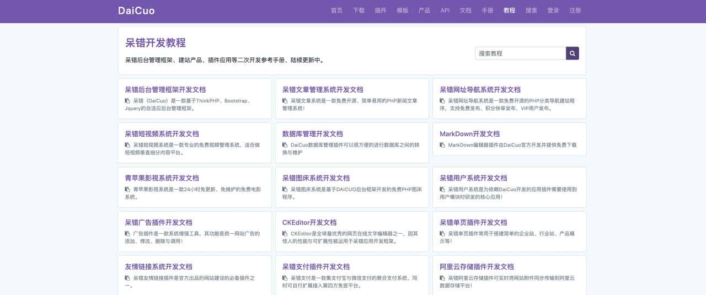
Task: Click document icon in 呆错短视频系统 card
Action: tap(127, 145)
